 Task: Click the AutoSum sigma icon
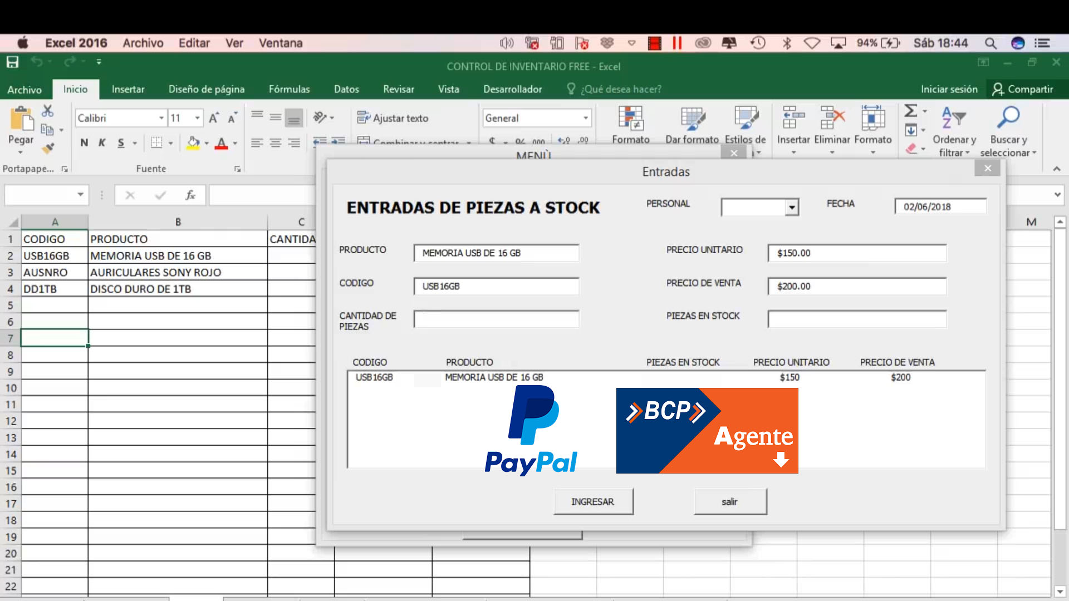pos(910,111)
